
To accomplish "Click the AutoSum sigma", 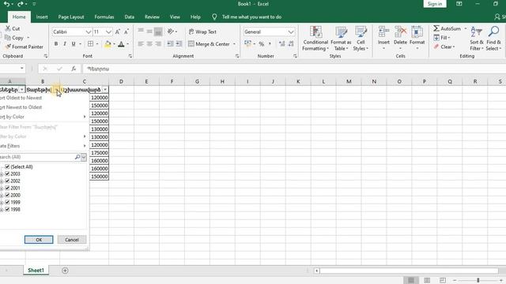I will point(436,28).
